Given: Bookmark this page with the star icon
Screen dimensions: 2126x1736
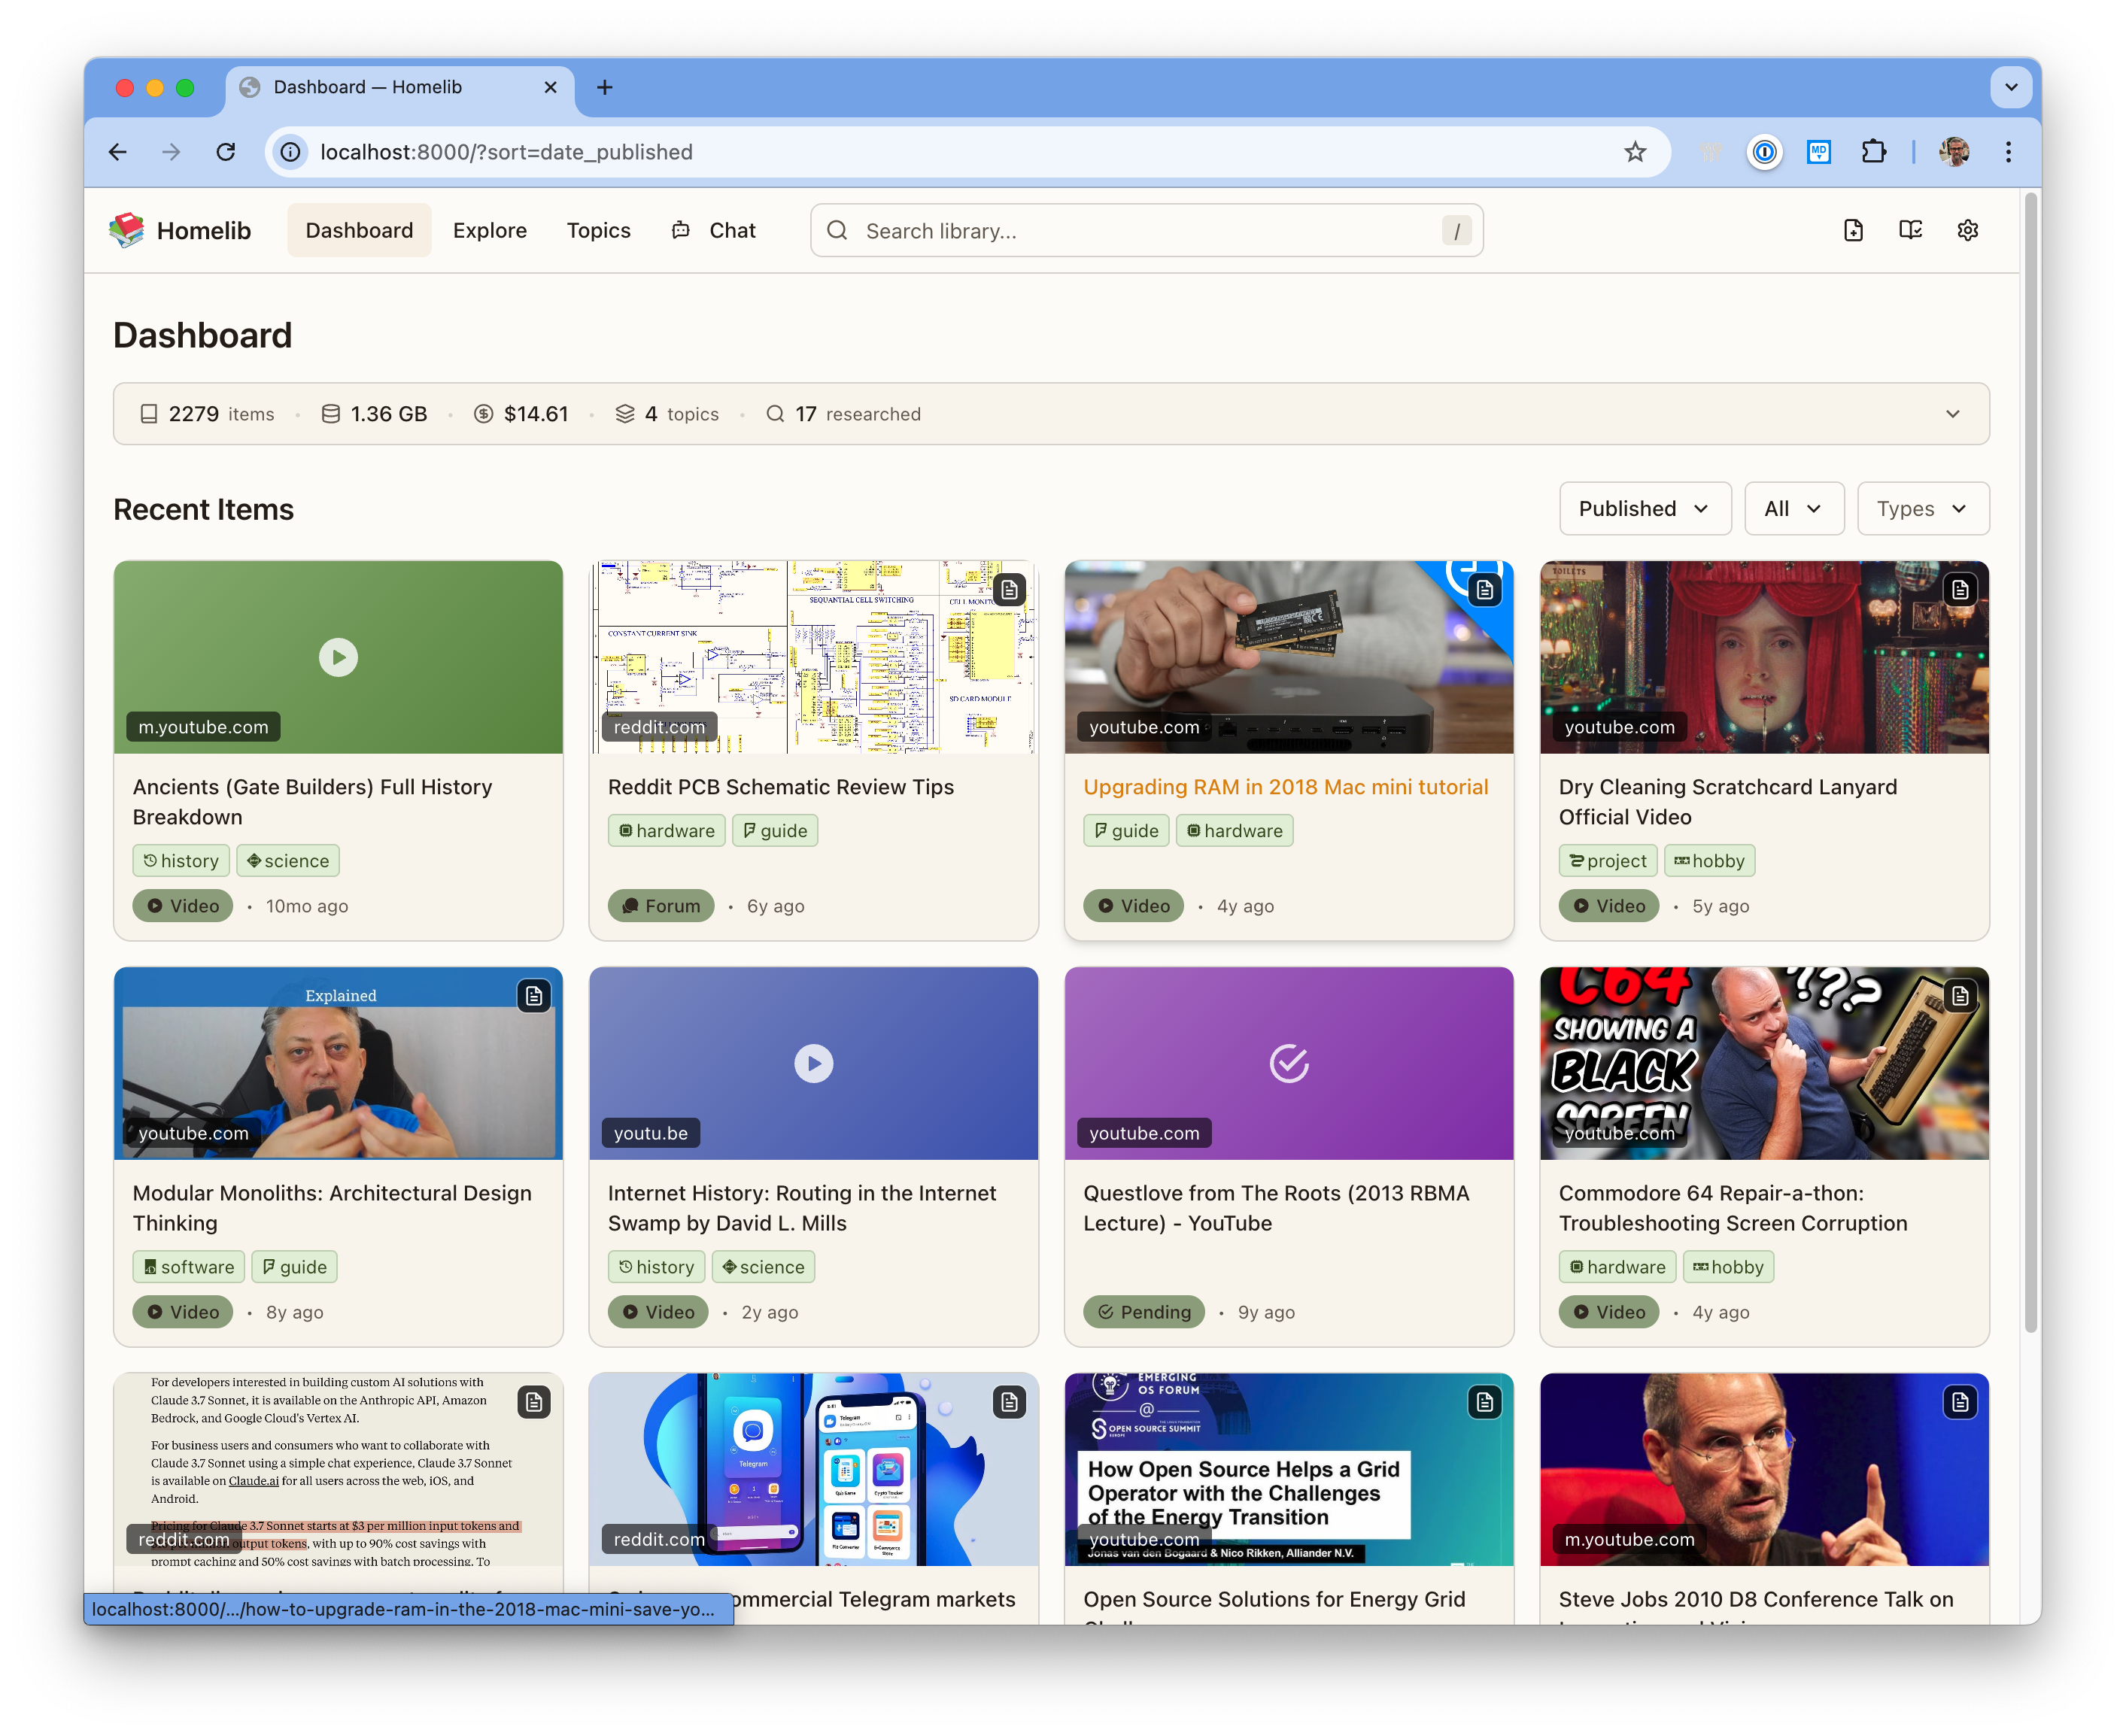Looking at the screenshot, I should tap(1635, 152).
